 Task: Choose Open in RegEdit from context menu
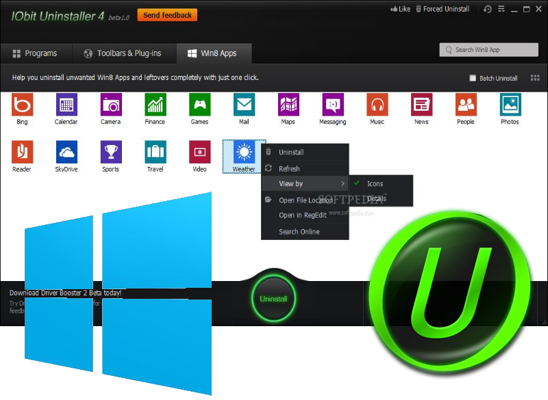point(302,215)
